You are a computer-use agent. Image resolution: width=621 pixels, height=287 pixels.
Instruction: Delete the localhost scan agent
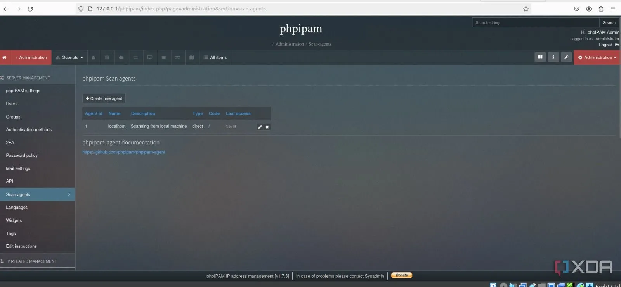[x=267, y=127]
